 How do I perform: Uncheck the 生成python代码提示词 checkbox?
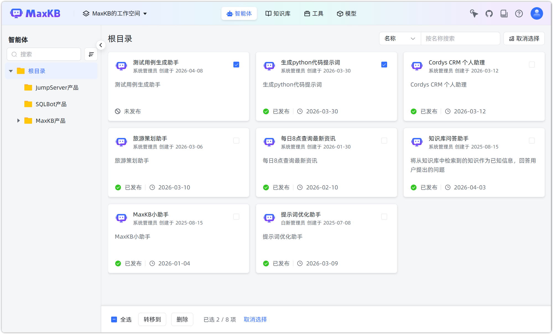(384, 64)
